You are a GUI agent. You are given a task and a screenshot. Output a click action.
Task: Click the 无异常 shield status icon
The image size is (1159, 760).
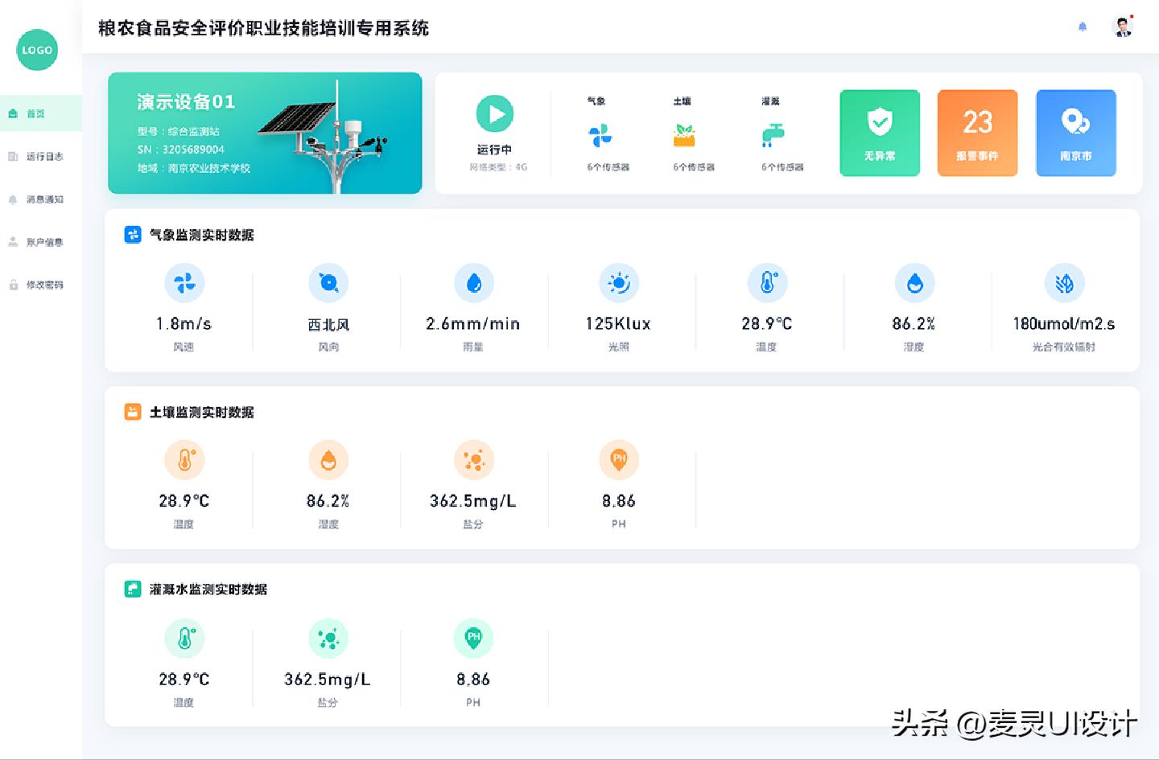coord(879,123)
